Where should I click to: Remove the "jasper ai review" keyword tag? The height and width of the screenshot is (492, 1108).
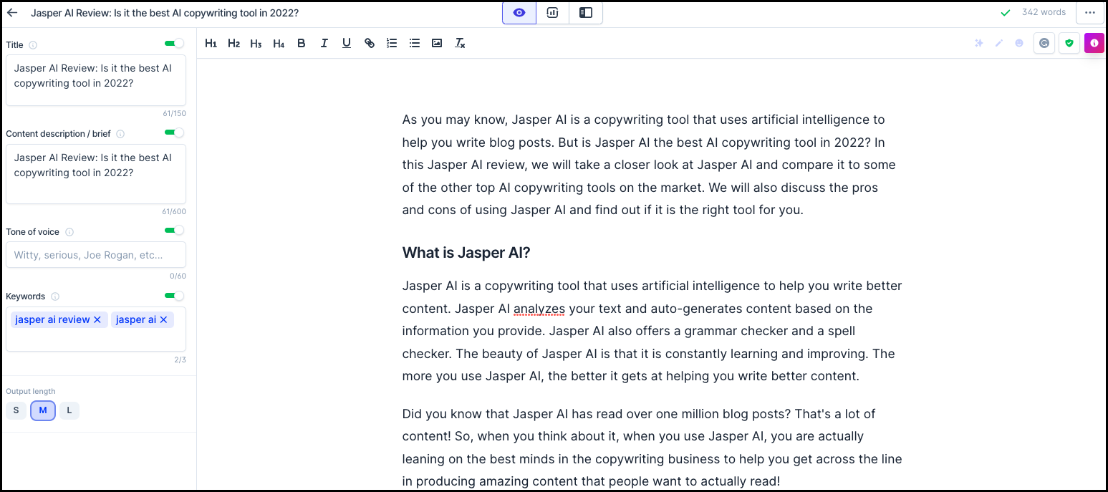(x=97, y=319)
